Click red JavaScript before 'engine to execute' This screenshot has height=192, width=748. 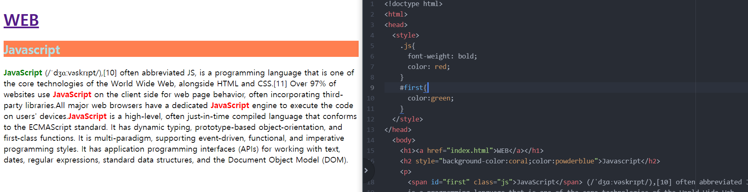[x=230, y=105]
